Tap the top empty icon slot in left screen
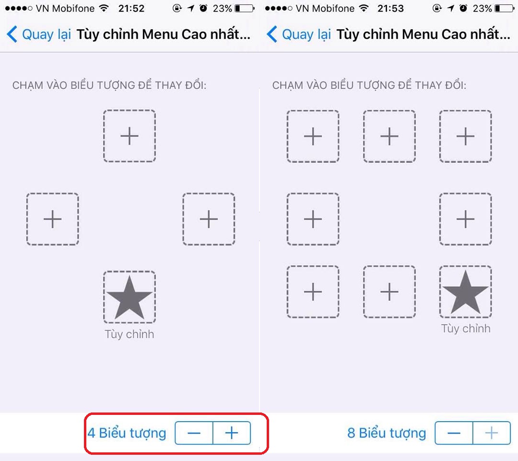This screenshot has width=518, height=461. click(x=129, y=136)
